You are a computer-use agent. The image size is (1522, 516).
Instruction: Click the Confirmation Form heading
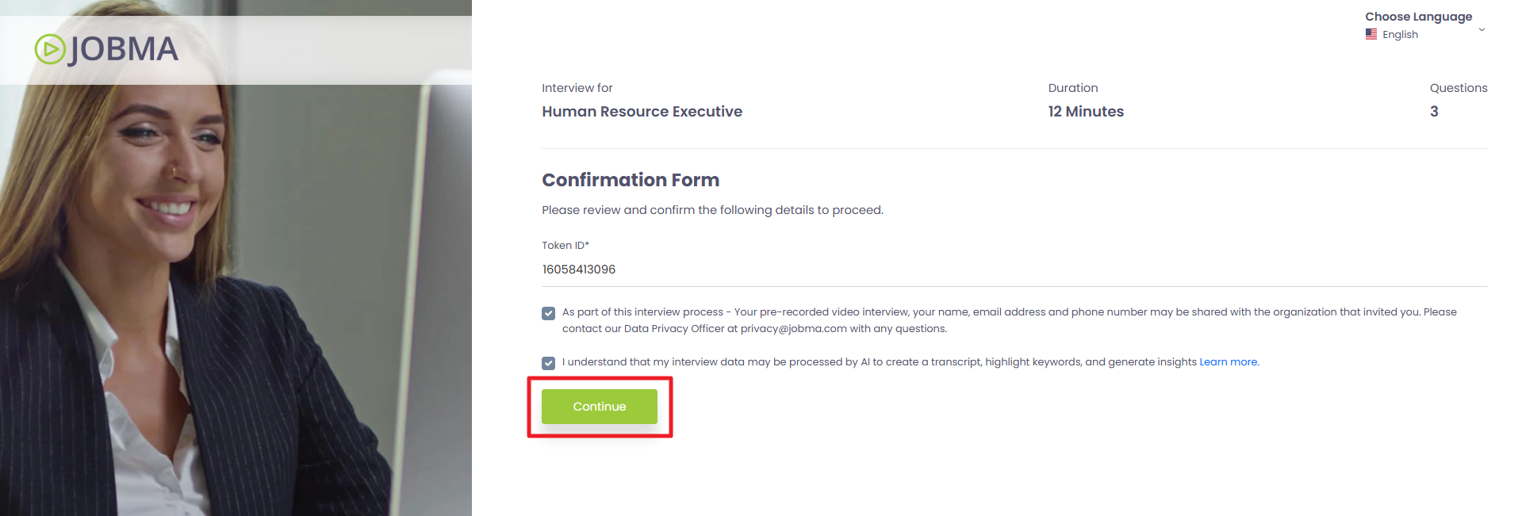click(x=631, y=180)
